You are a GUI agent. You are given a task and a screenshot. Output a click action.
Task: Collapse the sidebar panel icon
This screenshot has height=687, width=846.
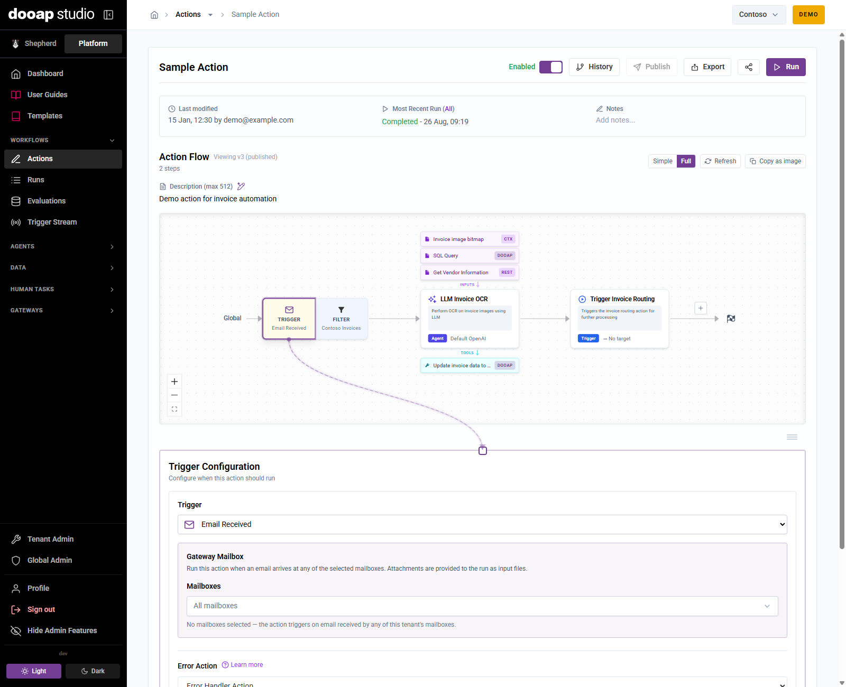(108, 15)
